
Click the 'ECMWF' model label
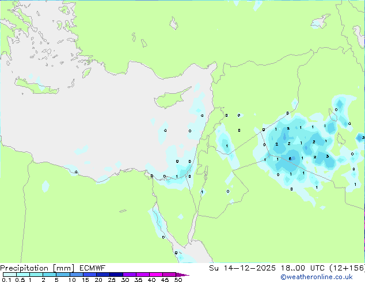93,268
